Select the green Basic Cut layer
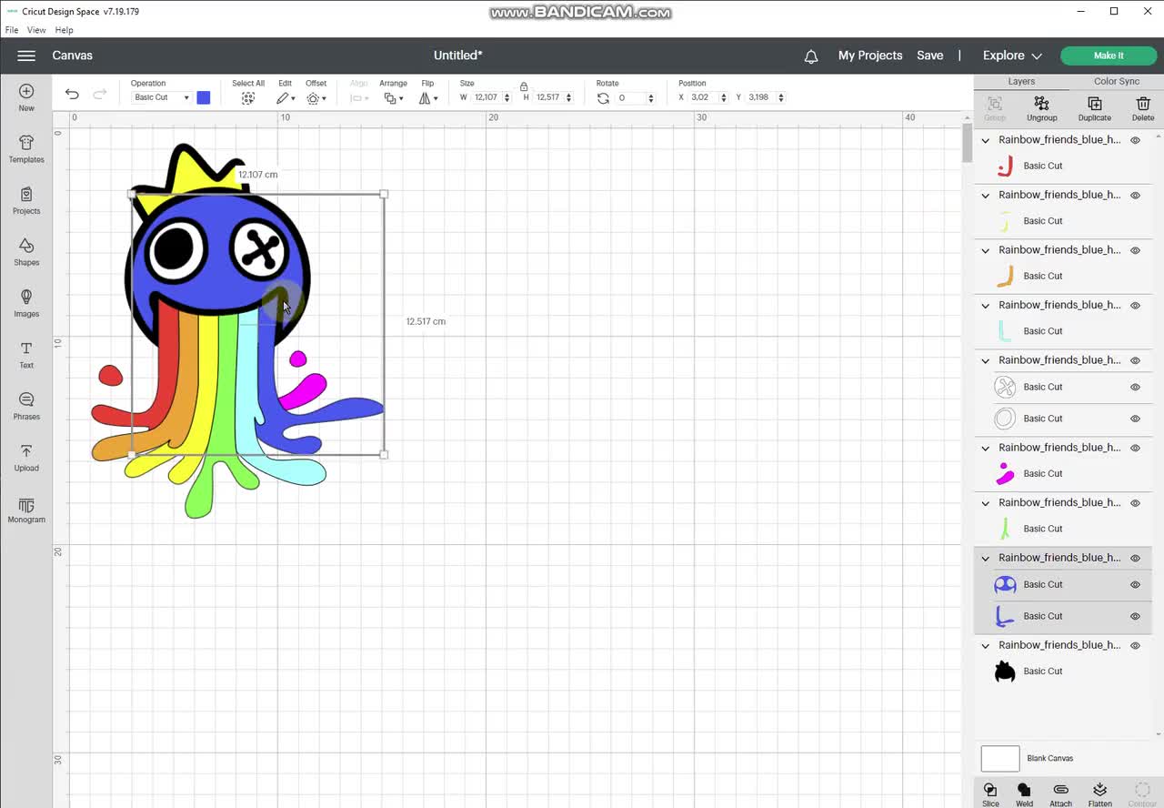The width and height of the screenshot is (1164, 808). (x=1063, y=529)
